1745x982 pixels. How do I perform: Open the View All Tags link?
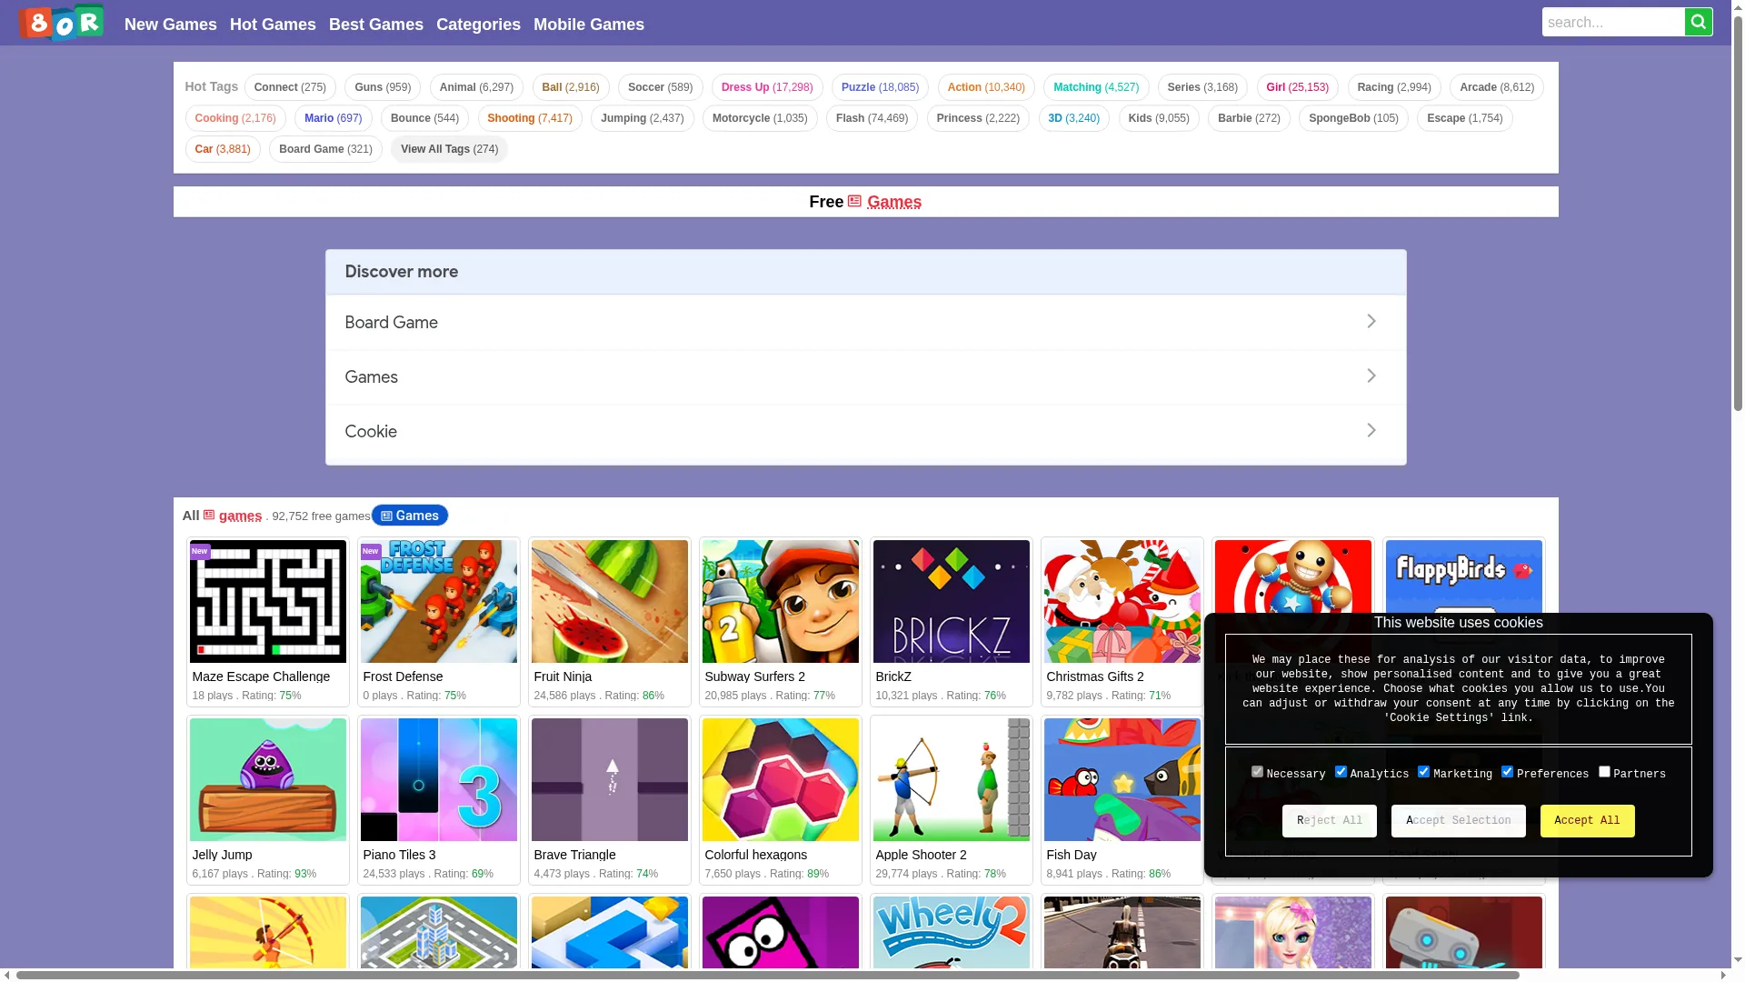449,149
